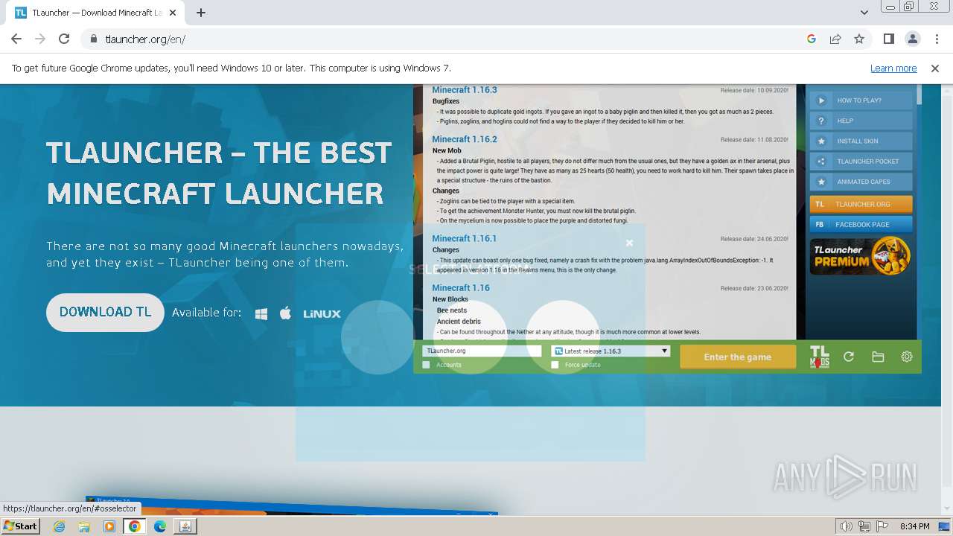
Task: Click the Learn more link
Action: click(893, 68)
